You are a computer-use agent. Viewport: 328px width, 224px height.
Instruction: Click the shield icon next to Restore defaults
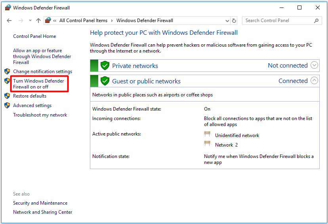(7, 96)
